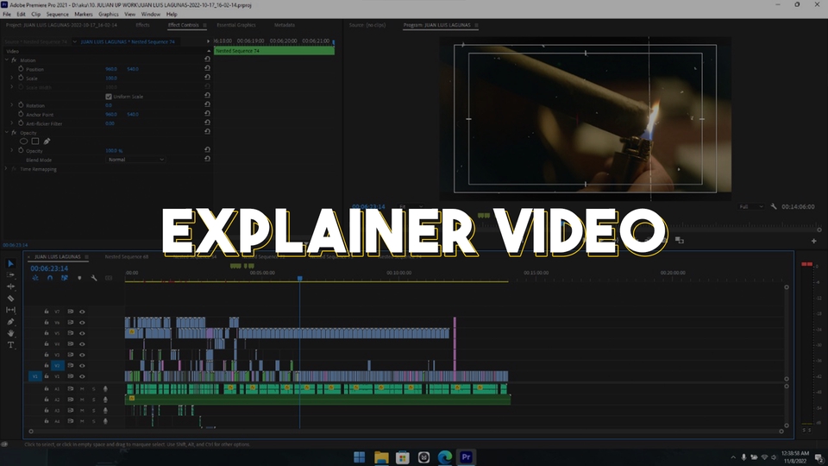The width and height of the screenshot is (828, 466).
Task: Hide track V1 output eye
Action: [x=82, y=376]
